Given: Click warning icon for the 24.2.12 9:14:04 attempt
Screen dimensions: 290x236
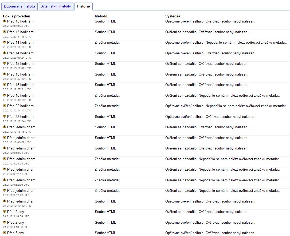Looking at the screenshot, I should [x=5, y=211].
